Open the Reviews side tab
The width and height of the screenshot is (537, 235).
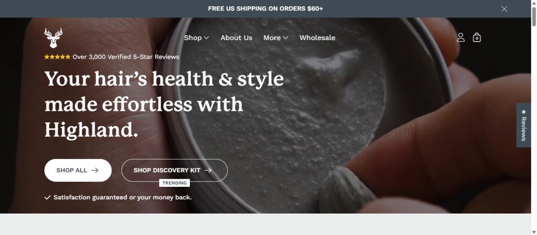tap(524, 125)
